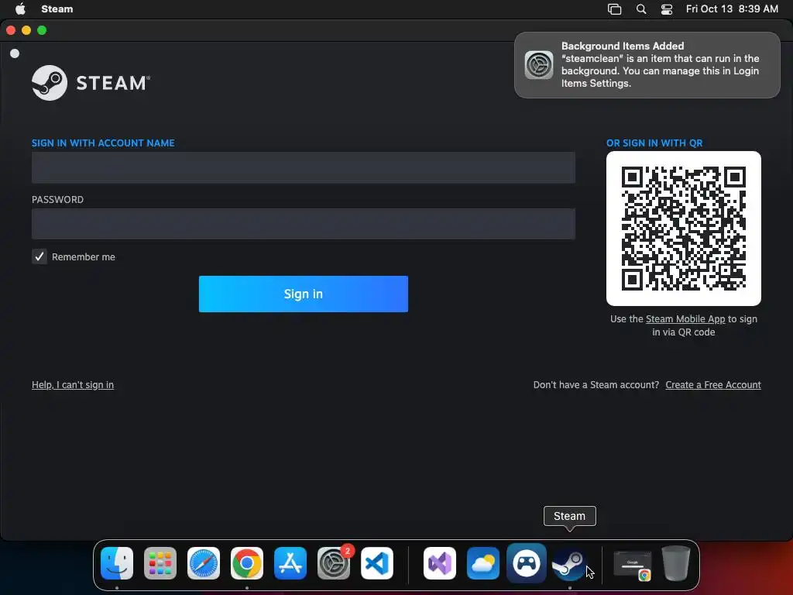
Task: Focus the password input field
Action: (304, 224)
